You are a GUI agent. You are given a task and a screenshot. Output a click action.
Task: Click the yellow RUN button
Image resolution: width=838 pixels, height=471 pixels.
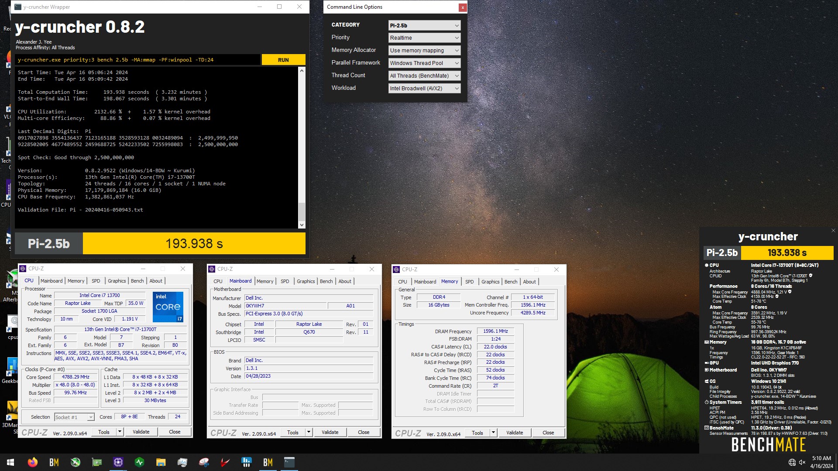click(x=283, y=60)
